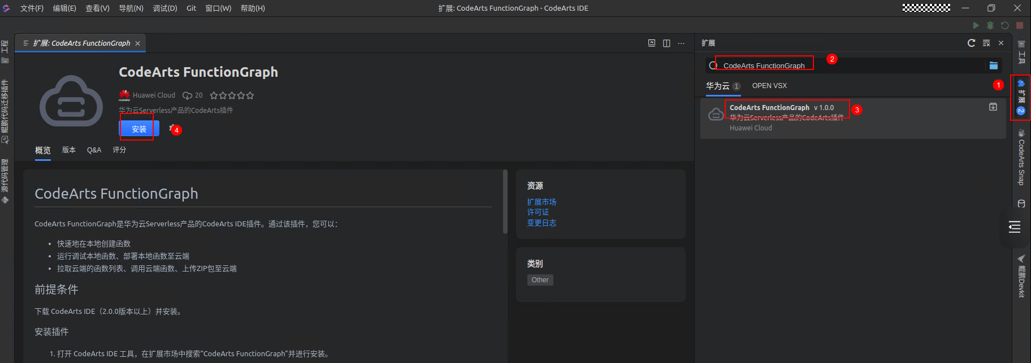Screen dimensions: 1031x363
Task: Open the 调试(D) menu
Action: [165, 8]
